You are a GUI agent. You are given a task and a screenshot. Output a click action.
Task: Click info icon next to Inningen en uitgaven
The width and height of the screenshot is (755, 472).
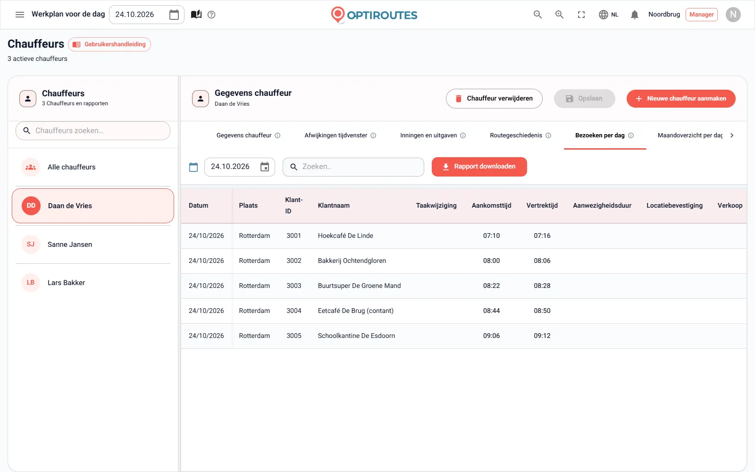tap(463, 135)
